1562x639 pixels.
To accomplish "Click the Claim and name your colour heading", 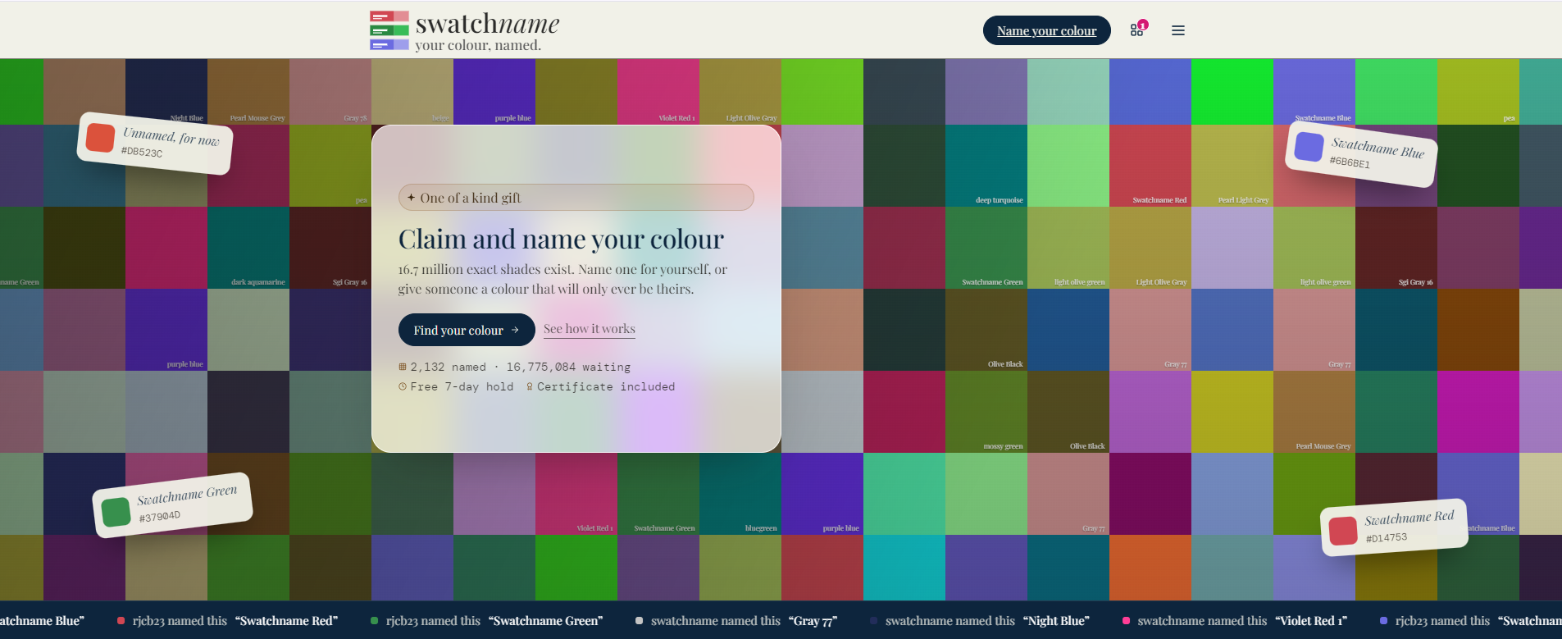I will pyautogui.click(x=561, y=239).
